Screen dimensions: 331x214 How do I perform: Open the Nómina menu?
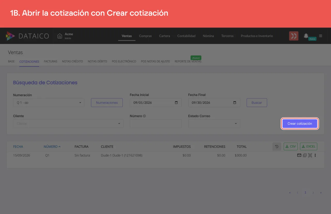tap(208, 36)
